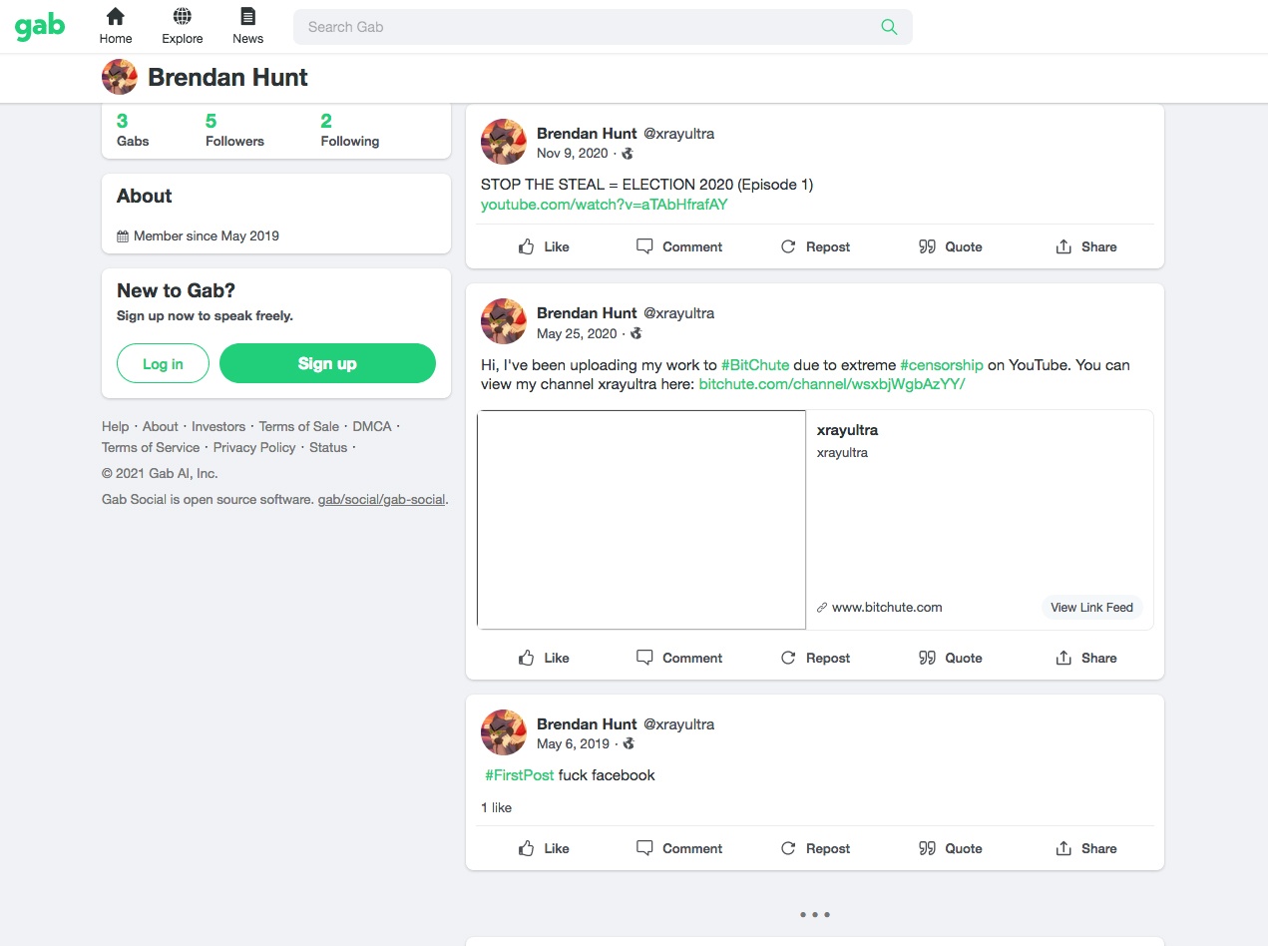This screenshot has height=946, width=1268.
Task: Click globe visibility icon on Nov 9 post
Action: coord(628,154)
